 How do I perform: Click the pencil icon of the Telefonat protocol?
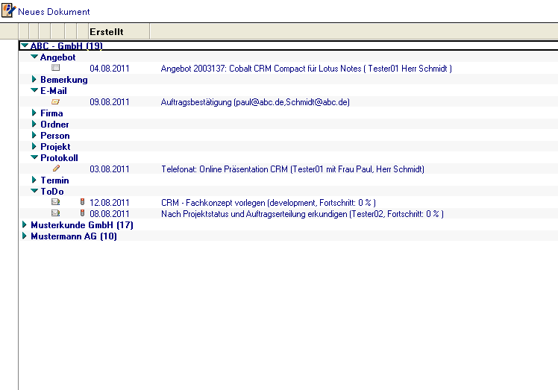tap(56, 169)
